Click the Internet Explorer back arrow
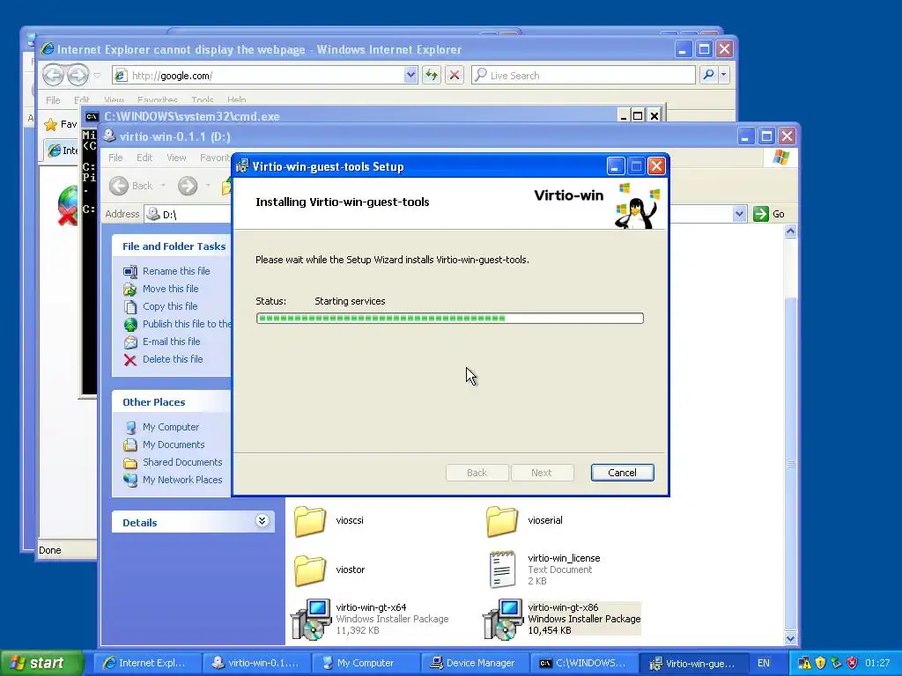The image size is (902, 676). coord(53,75)
